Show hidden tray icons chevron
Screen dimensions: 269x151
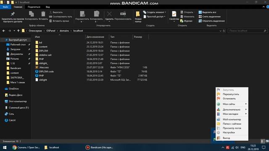coord(223,147)
